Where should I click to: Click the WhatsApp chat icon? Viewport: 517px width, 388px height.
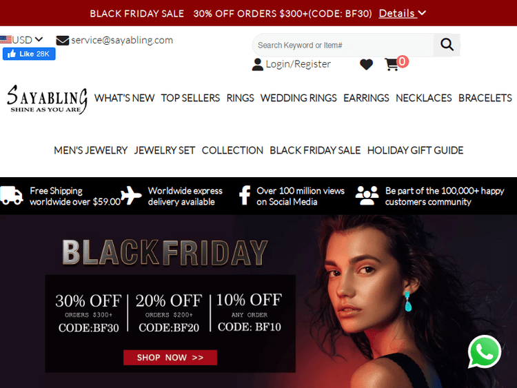coord(485,351)
